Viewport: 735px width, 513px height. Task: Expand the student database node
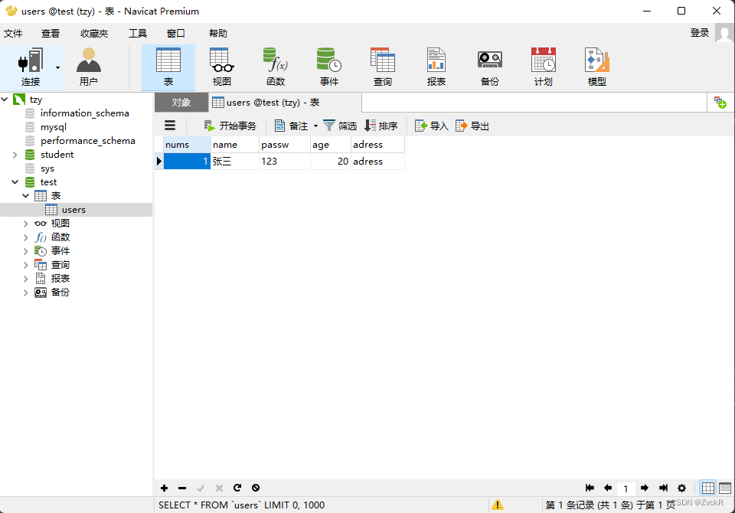[15, 155]
